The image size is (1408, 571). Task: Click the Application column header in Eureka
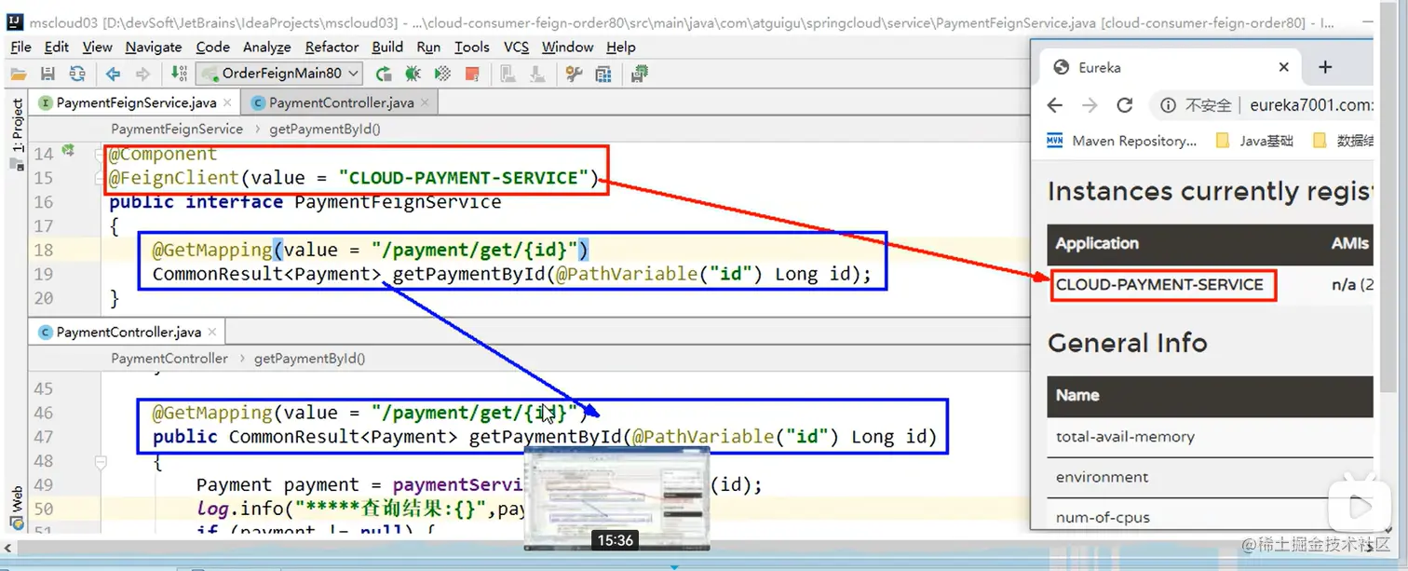tap(1097, 243)
